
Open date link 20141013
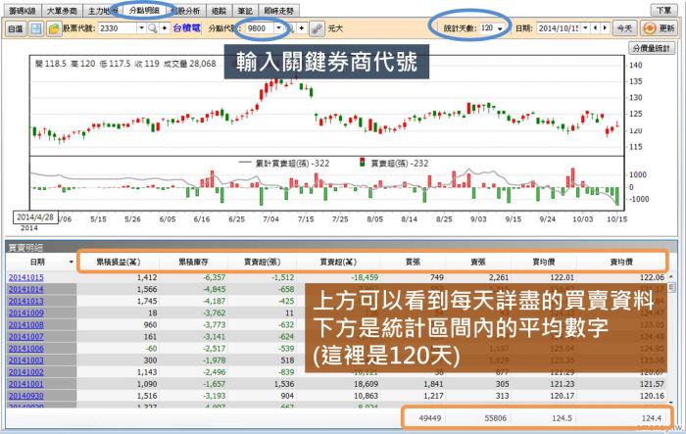tap(25, 301)
